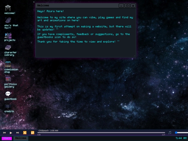188x141 pixels.
Task: Close the Welcome window
Action: tap(133, 6)
